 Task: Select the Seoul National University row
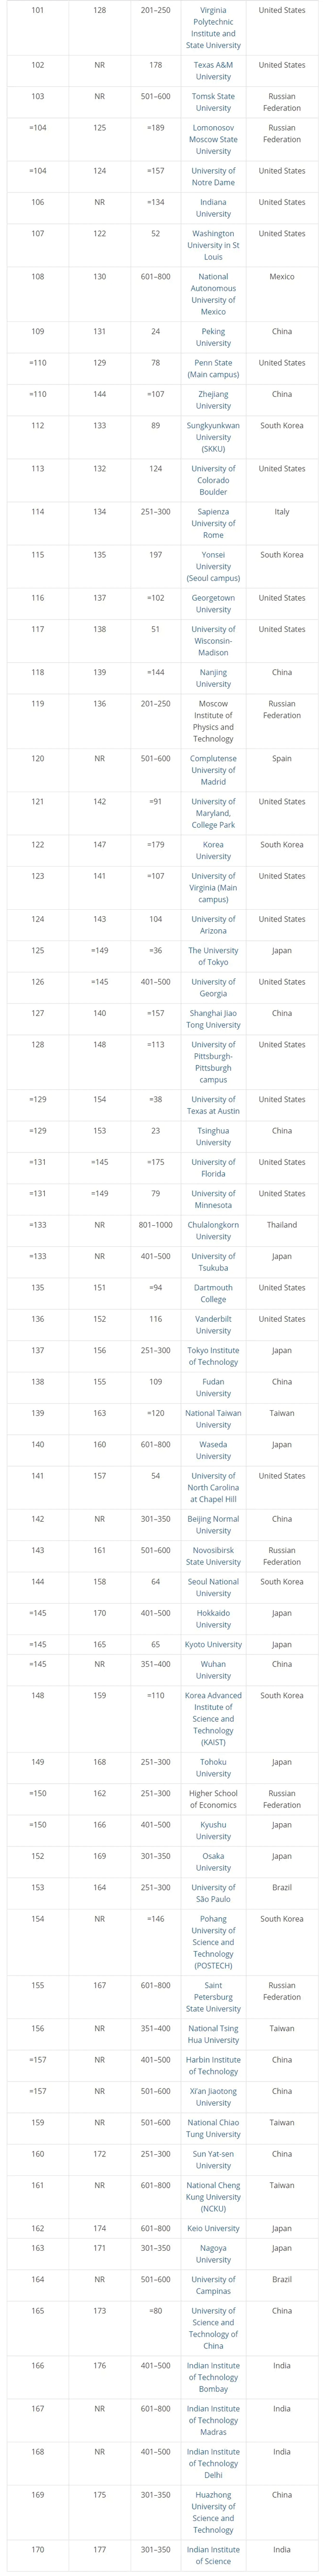[x=162, y=1588]
